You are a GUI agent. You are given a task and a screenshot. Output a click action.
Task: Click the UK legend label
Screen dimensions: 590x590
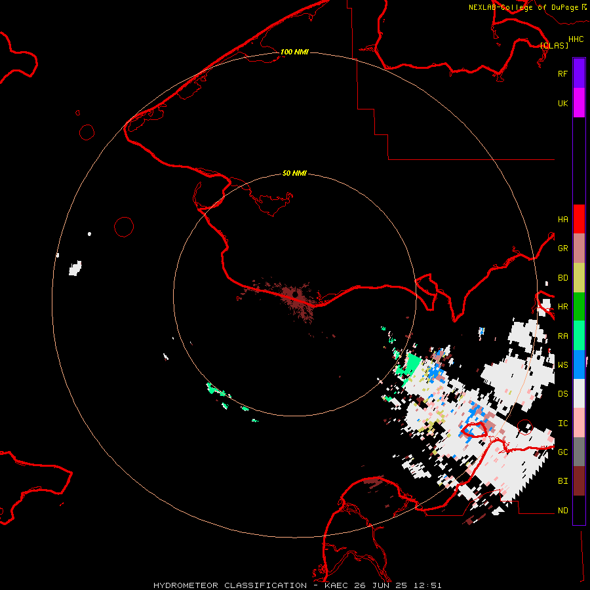tap(562, 103)
